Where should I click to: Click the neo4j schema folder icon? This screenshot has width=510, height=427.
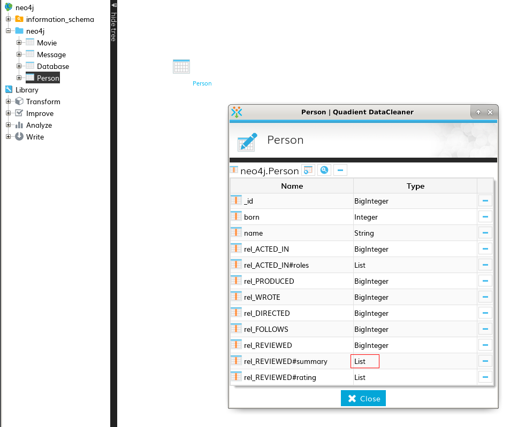pos(19,31)
